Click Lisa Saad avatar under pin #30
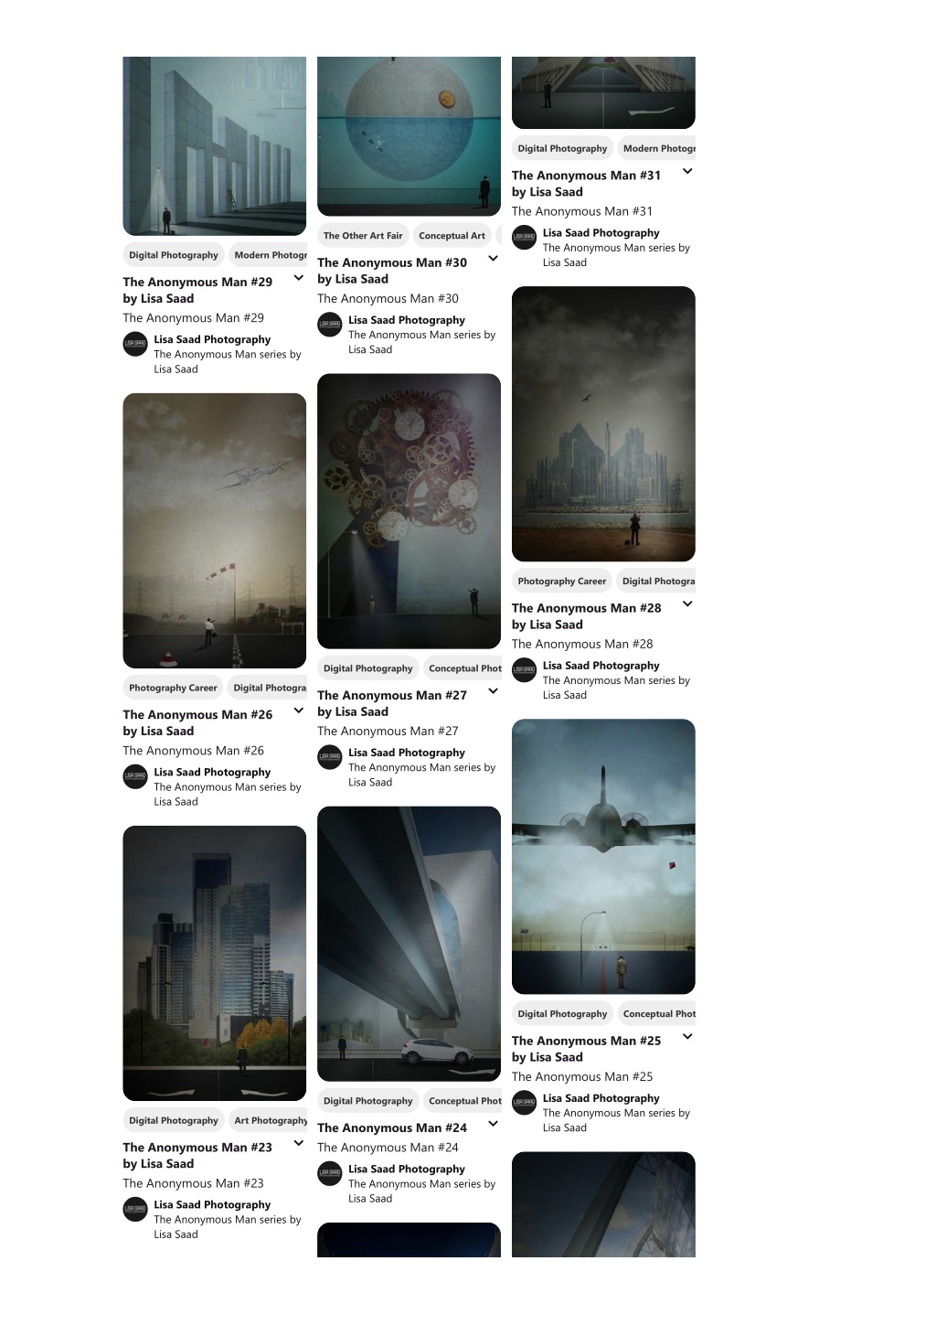936x1325 pixels. pos(330,325)
